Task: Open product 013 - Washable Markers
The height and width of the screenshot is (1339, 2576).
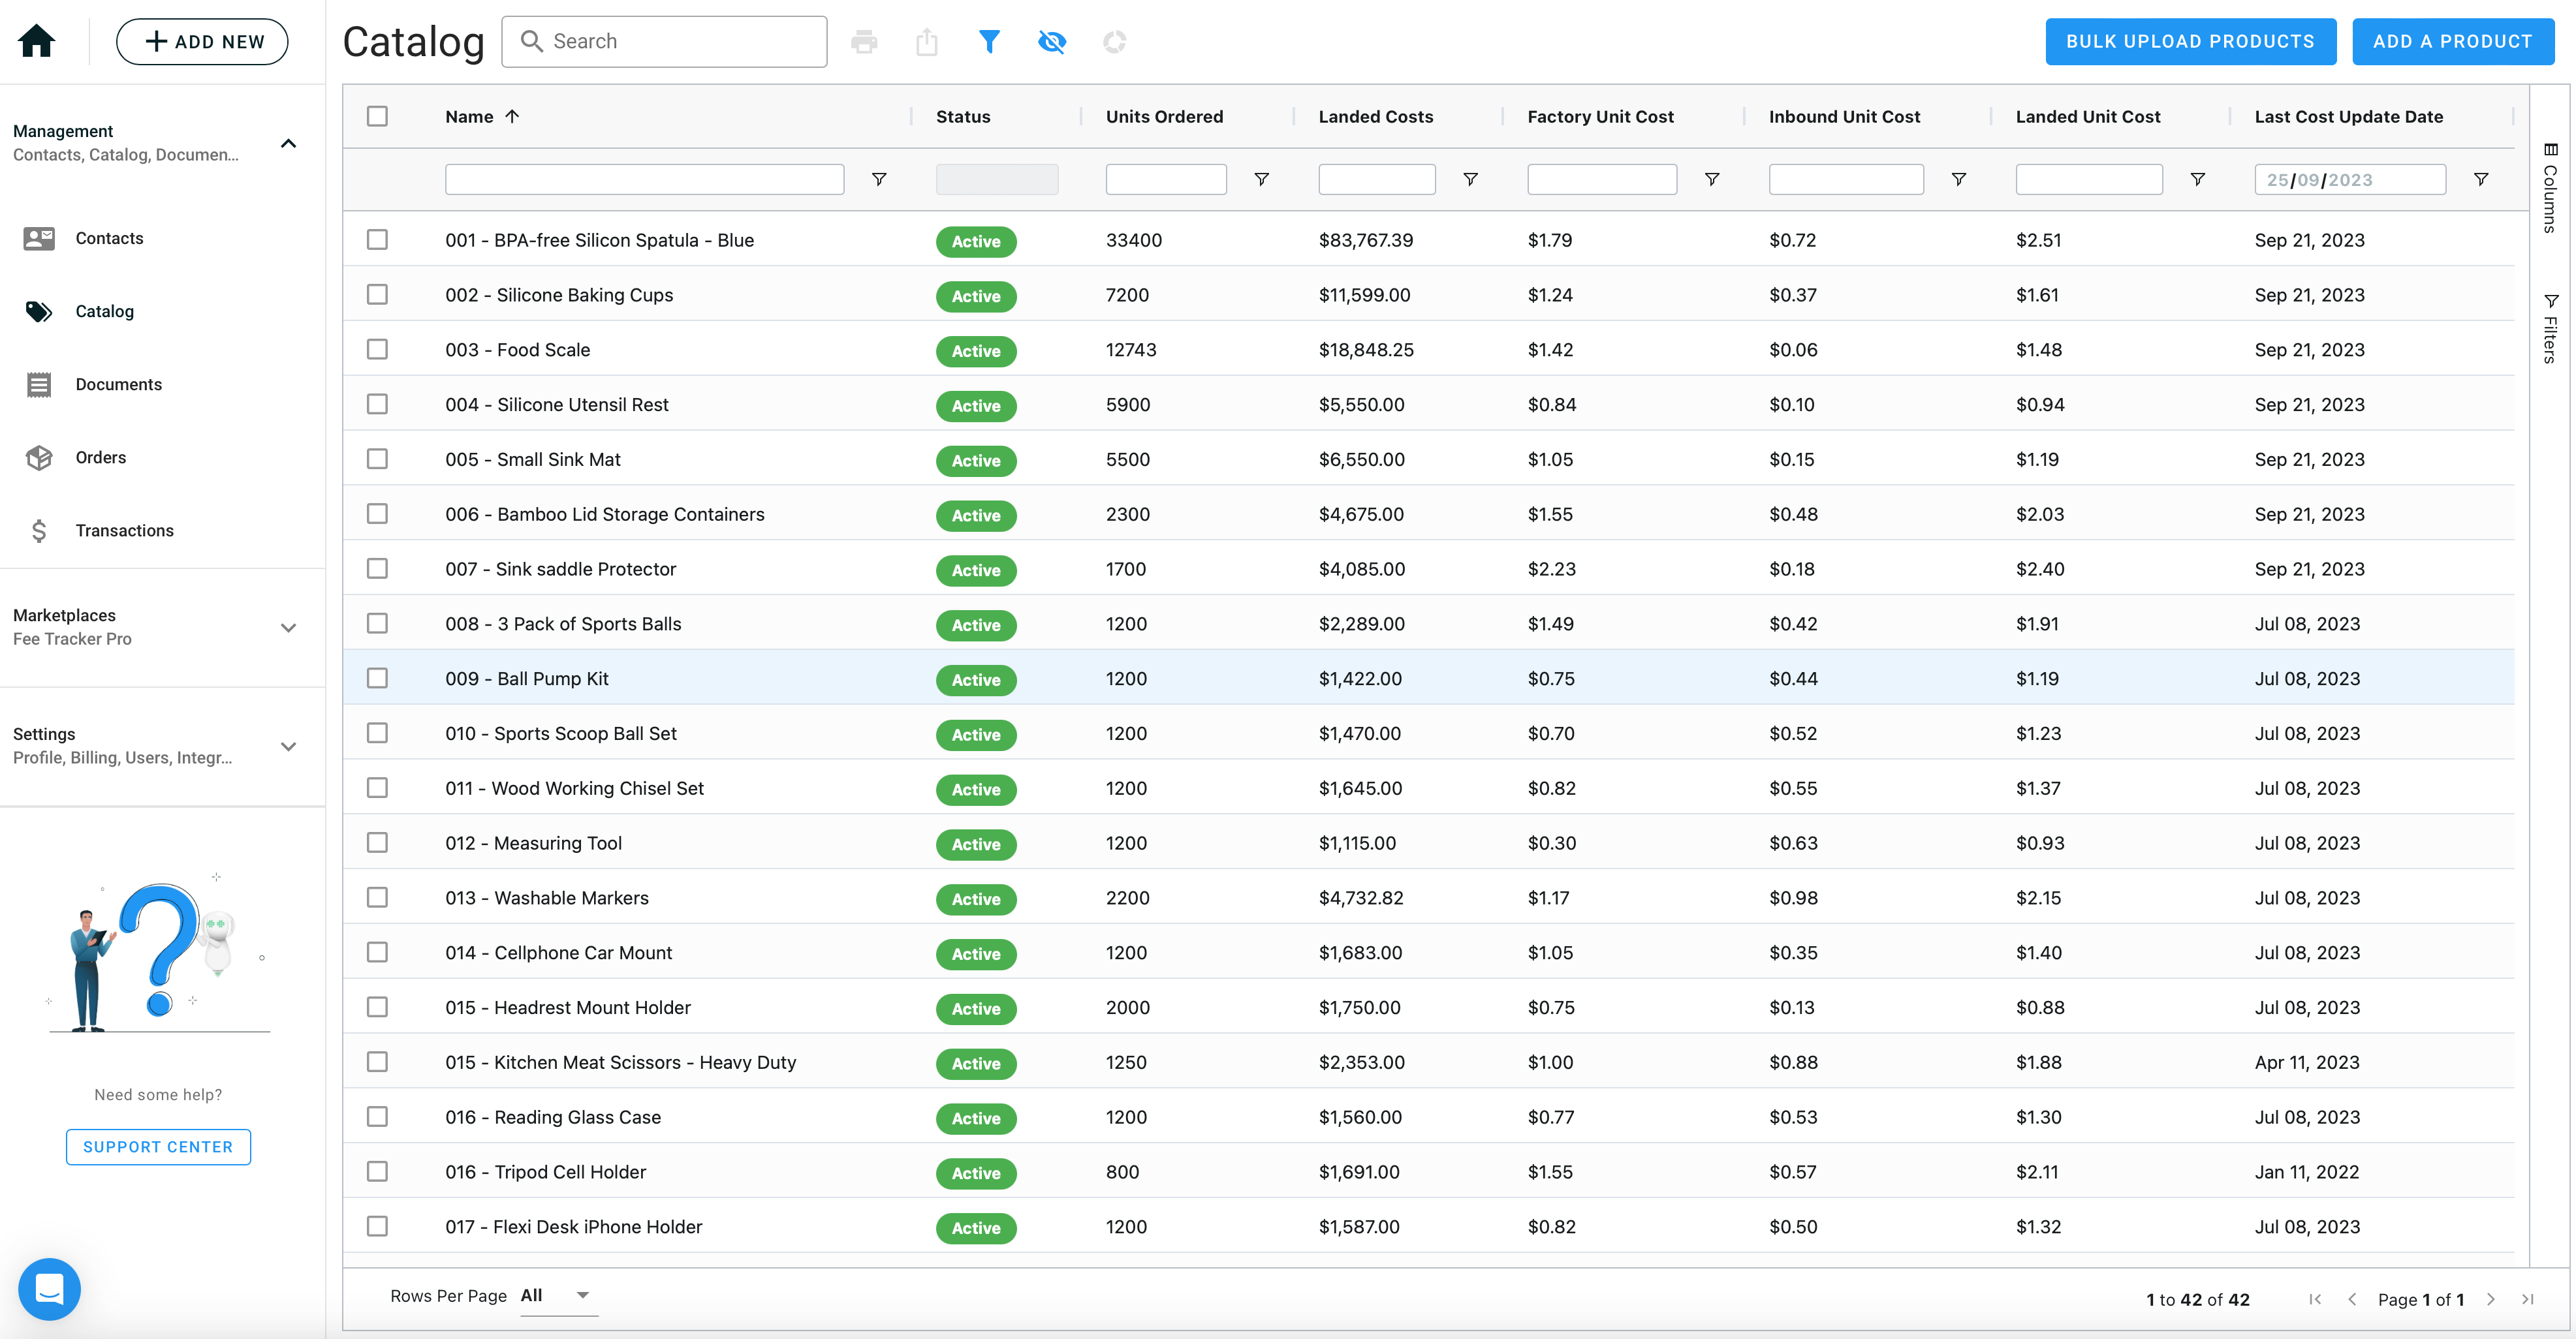Action: pyautogui.click(x=546, y=897)
